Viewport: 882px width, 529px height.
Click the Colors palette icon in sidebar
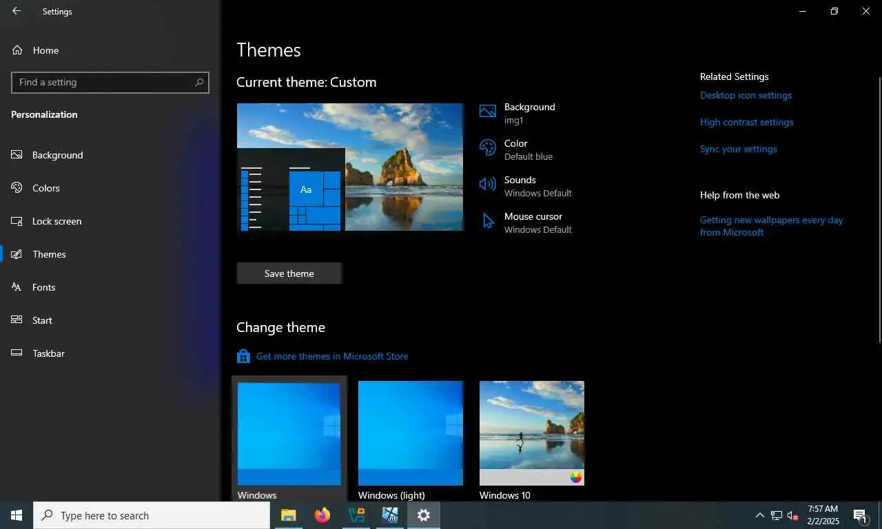pyautogui.click(x=17, y=188)
